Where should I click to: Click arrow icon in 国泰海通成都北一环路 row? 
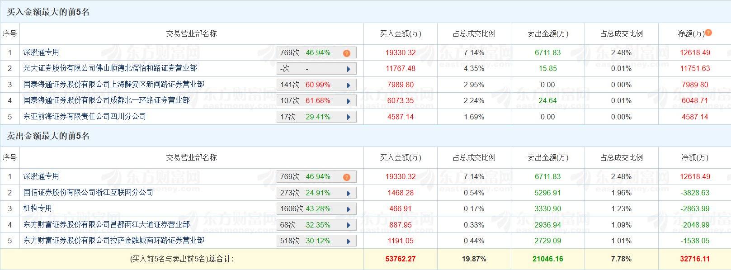[x=349, y=101]
